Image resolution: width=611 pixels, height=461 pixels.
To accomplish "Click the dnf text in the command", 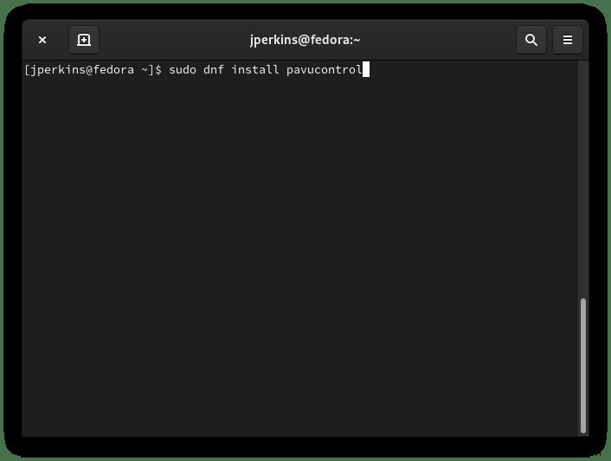I will coord(214,70).
